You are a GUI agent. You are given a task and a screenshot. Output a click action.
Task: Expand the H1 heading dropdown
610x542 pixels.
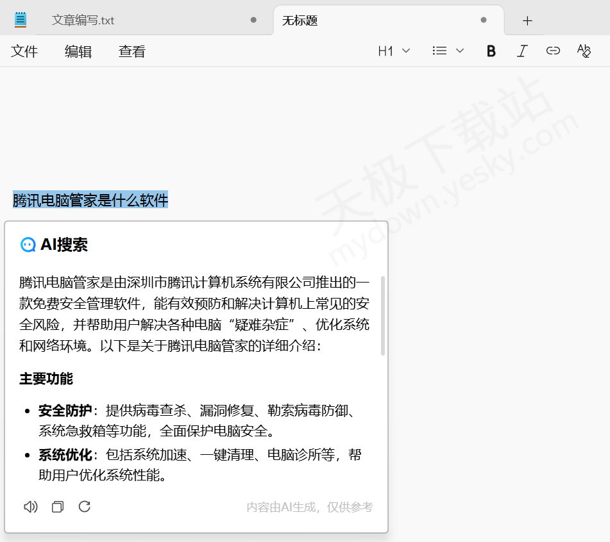click(394, 51)
